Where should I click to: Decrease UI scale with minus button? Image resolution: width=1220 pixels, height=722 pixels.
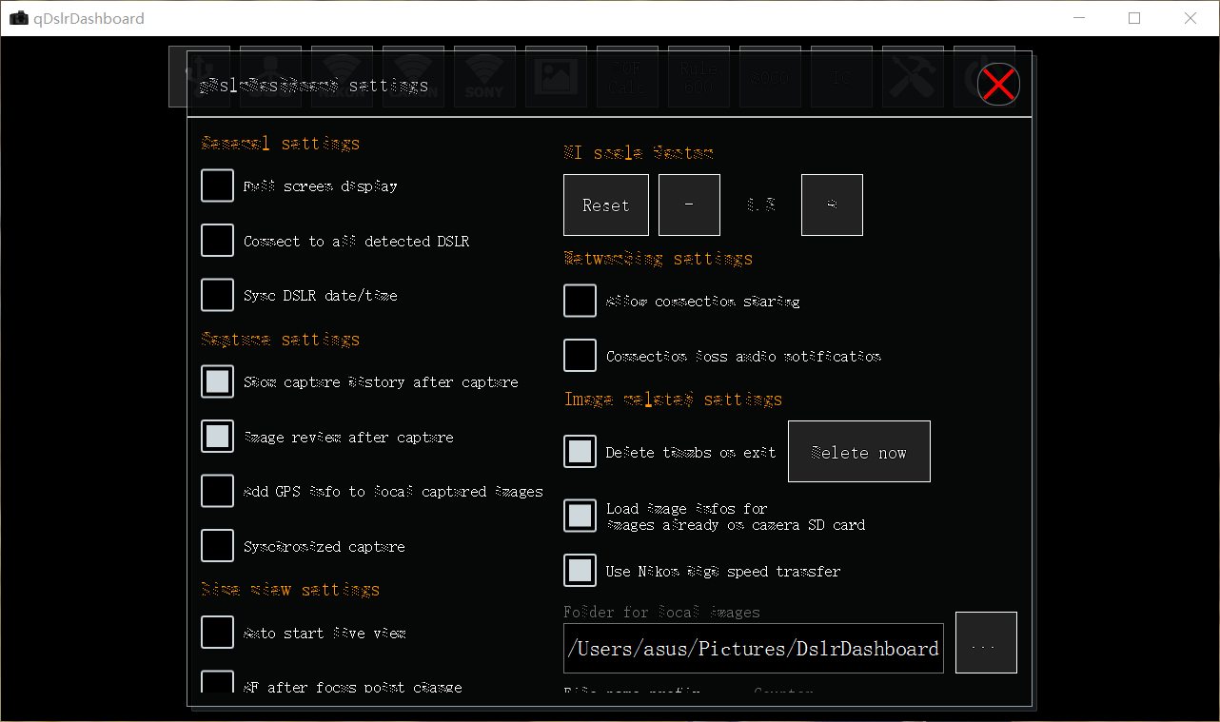(x=689, y=205)
